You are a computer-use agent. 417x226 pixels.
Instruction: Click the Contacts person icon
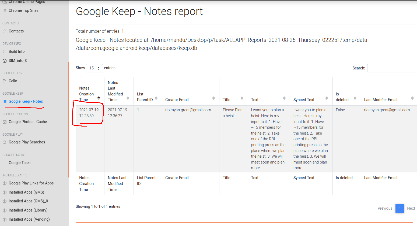[x=5, y=31]
